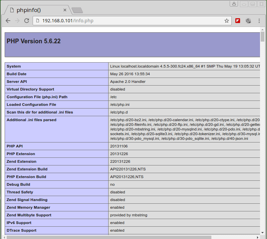Image resolution: width=267 pixels, height=239 pixels.
Task: Bookmark this page with the star icon
Action: tap(227, 21)
